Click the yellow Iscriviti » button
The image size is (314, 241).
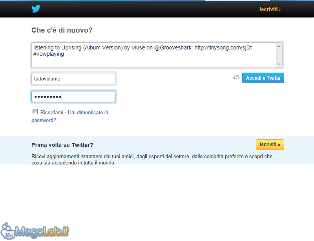click(x=270, y=144)
